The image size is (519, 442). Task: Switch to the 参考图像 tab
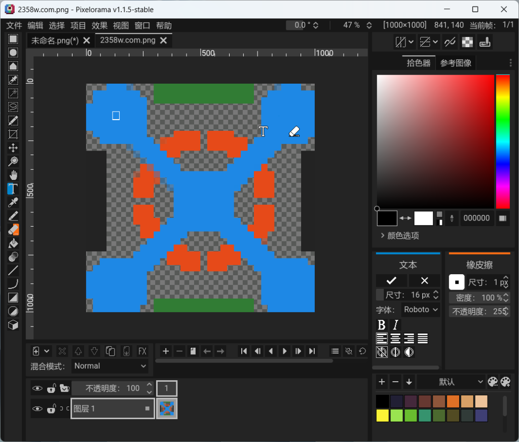pyautogui.click(x=456, y=62)
